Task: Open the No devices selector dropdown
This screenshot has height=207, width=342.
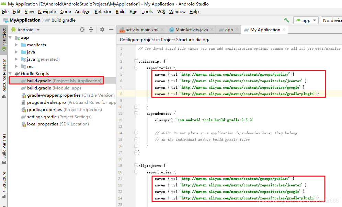Action: click(332, 21)
